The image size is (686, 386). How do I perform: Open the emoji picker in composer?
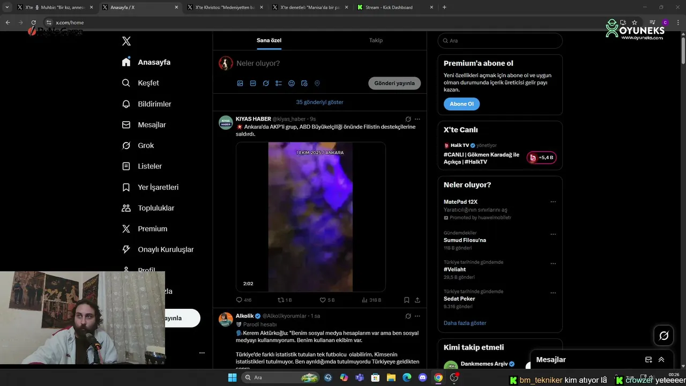tap(292, 83)
